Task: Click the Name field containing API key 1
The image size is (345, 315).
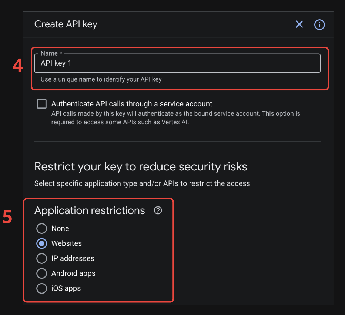Action: 177,63
